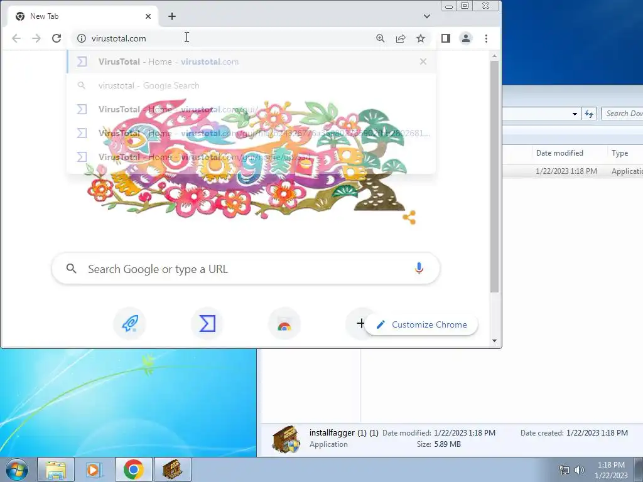Click the Explorer search box
Screen dimensions: 643x482
point(622,114)
